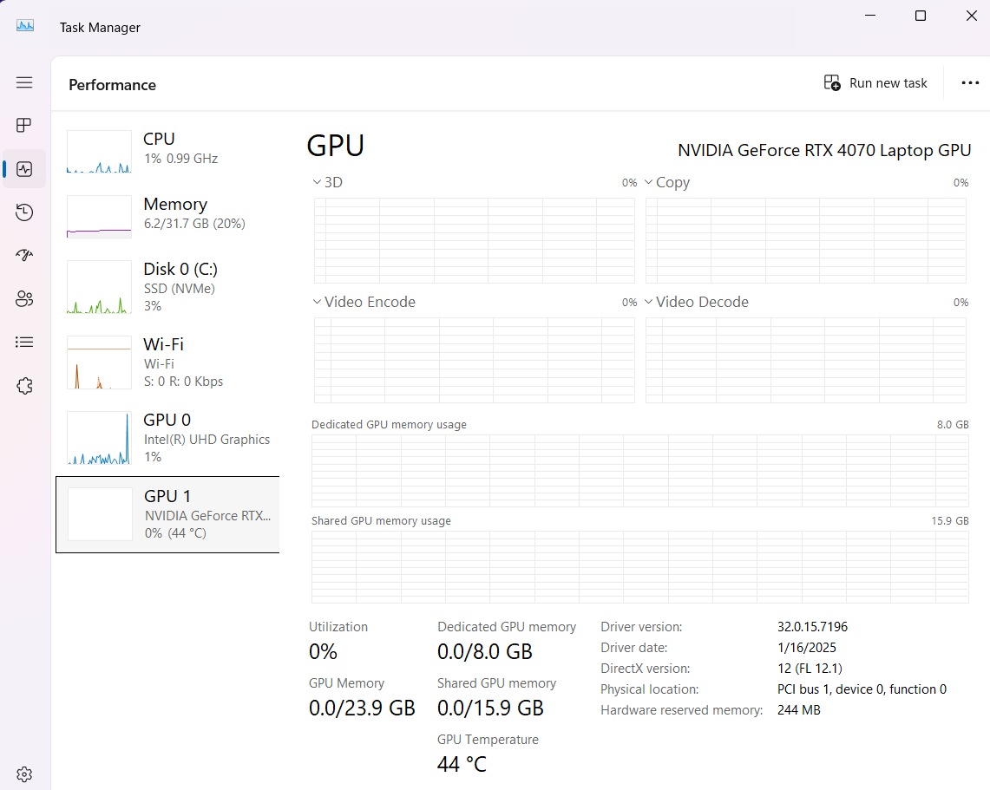Open Task Manager settings gear
The height and width of the screenshot is (790, 990).
24,774
